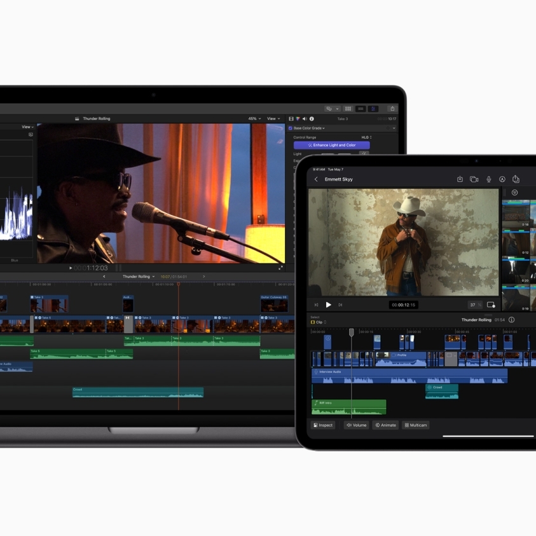Toggle the Base Color Grade checkbox
The width and height of the screenshot is (536, 536).
[291, 128]
